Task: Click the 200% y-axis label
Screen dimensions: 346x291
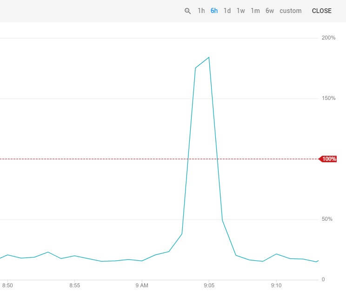Action: (328, 38)
